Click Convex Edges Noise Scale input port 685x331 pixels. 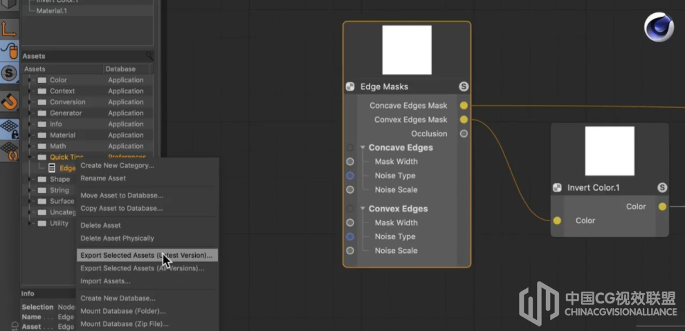click(x=350, y=251)
